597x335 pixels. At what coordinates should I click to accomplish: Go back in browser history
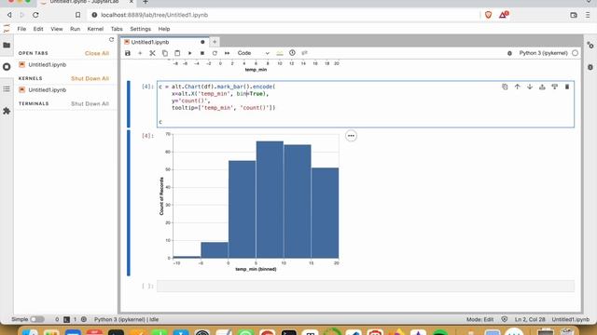pos(9,15)
